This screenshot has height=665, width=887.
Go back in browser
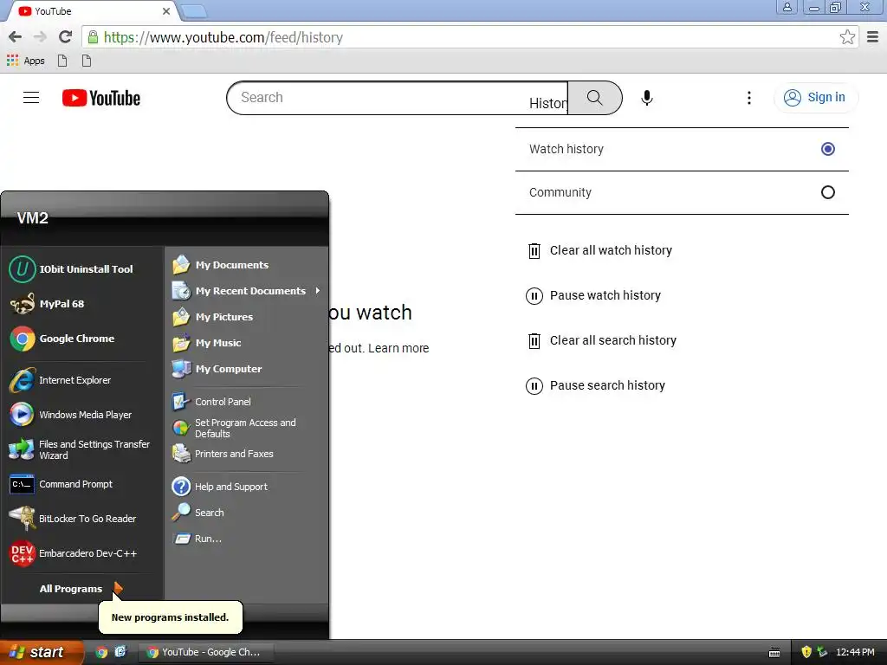tap(16, 37)
